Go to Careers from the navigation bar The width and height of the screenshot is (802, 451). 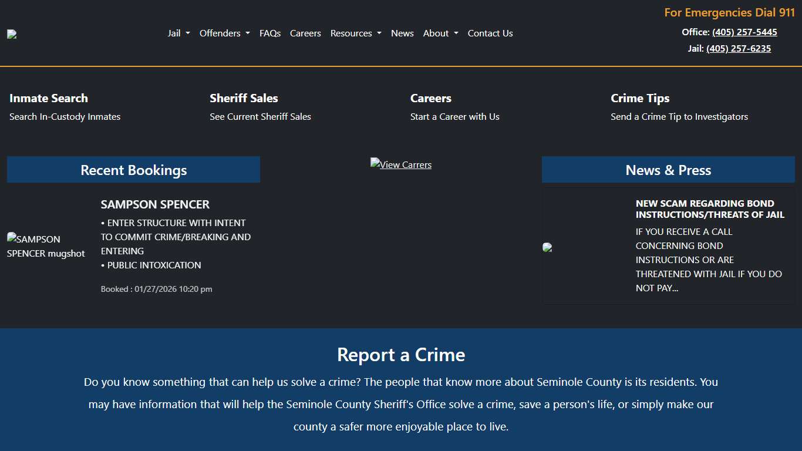(x=305, y=33)
